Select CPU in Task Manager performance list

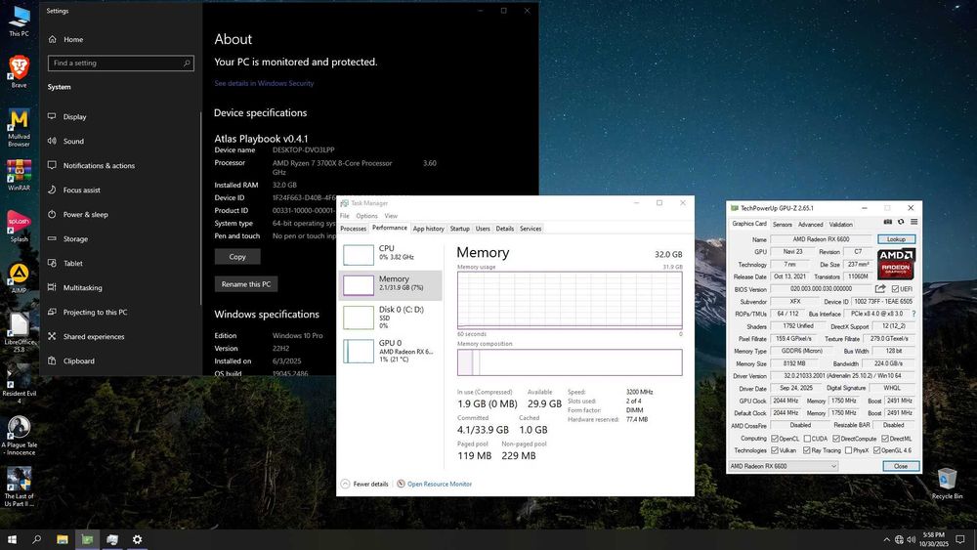390,254
